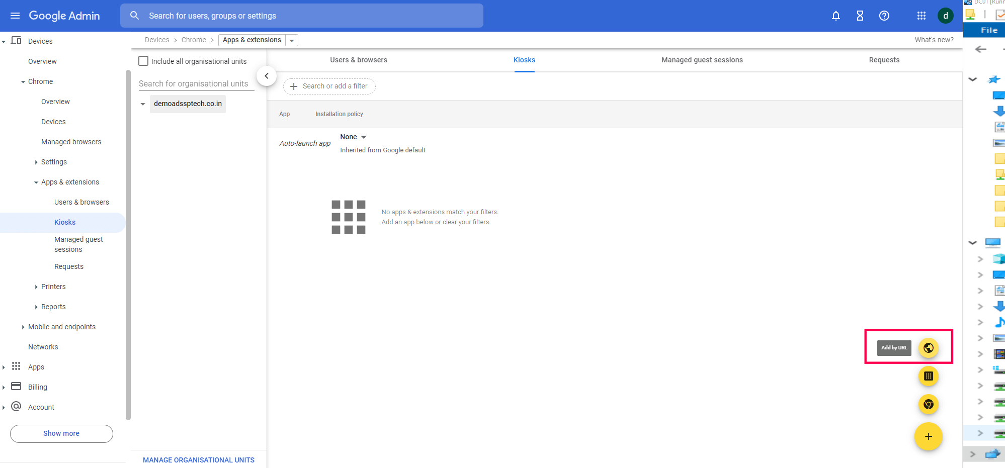The image size is (1005, 468).
Task: Click the yellow Chrome logo button
Action: coord(929,404)
